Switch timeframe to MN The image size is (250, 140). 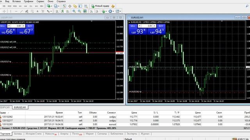click(41, 6)
